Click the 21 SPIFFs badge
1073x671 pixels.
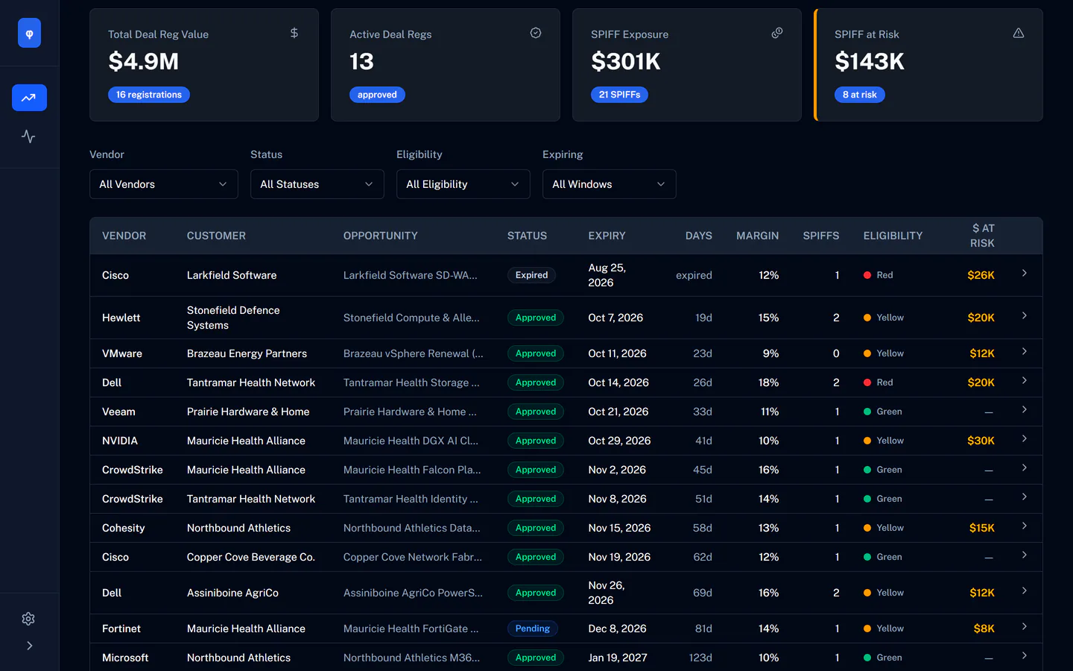(619, 95)
